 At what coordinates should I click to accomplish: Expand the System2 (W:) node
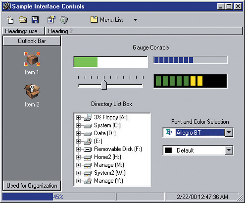click(x=78, y=173)
